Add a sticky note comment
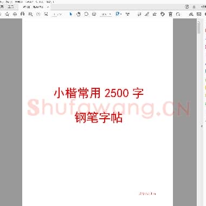 pos(139,14)
